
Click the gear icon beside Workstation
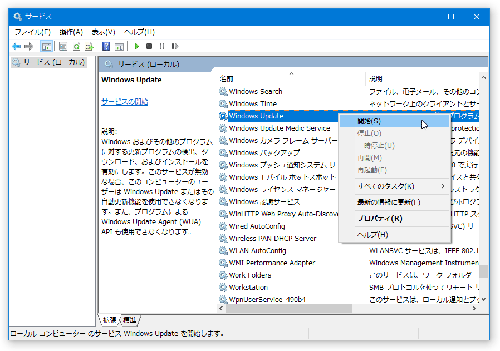click(x=223, y=287)
